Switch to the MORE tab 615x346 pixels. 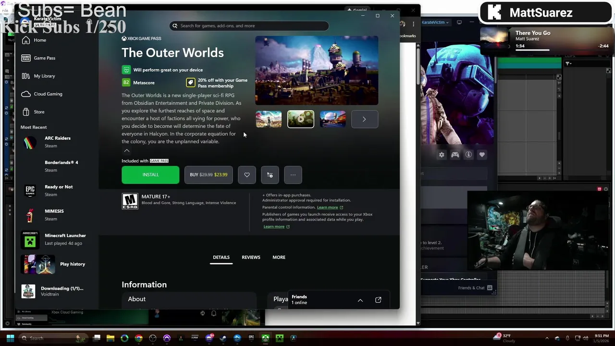pyautogui.click(x=279, y=258)
